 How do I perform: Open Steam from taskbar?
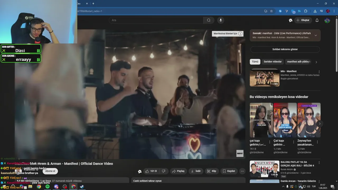coord(82,187)
